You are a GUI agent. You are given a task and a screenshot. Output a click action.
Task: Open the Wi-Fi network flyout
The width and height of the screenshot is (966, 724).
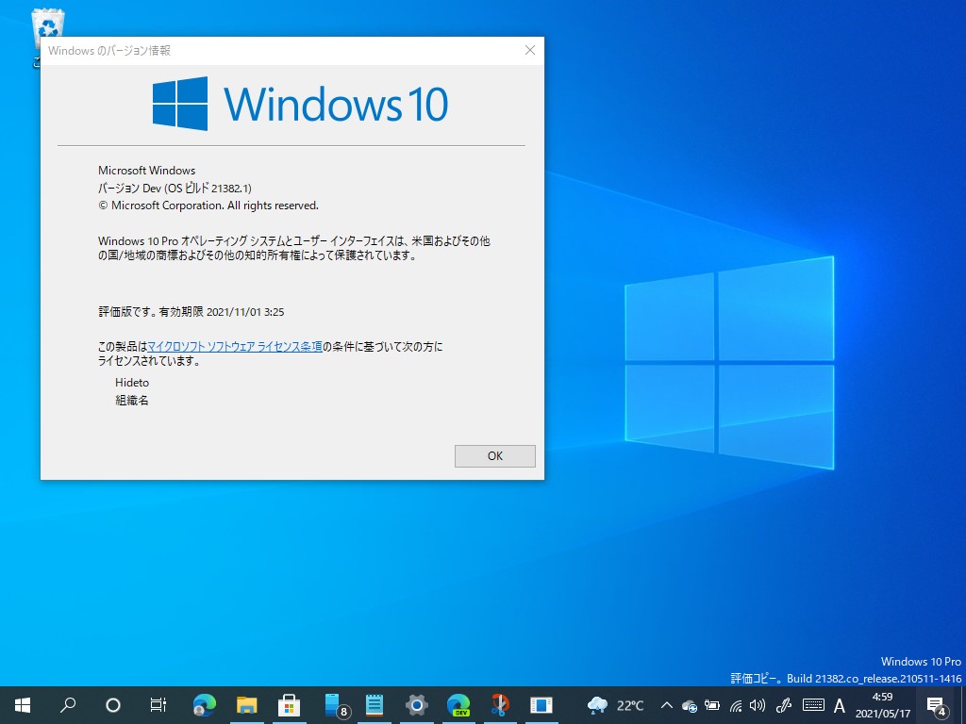[x=736, y=704]
